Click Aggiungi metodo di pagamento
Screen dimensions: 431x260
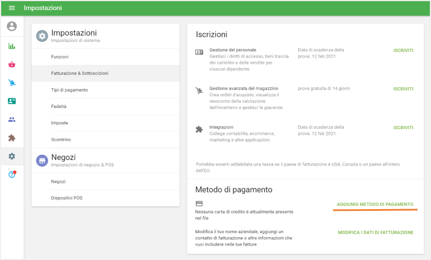point(375,204)
